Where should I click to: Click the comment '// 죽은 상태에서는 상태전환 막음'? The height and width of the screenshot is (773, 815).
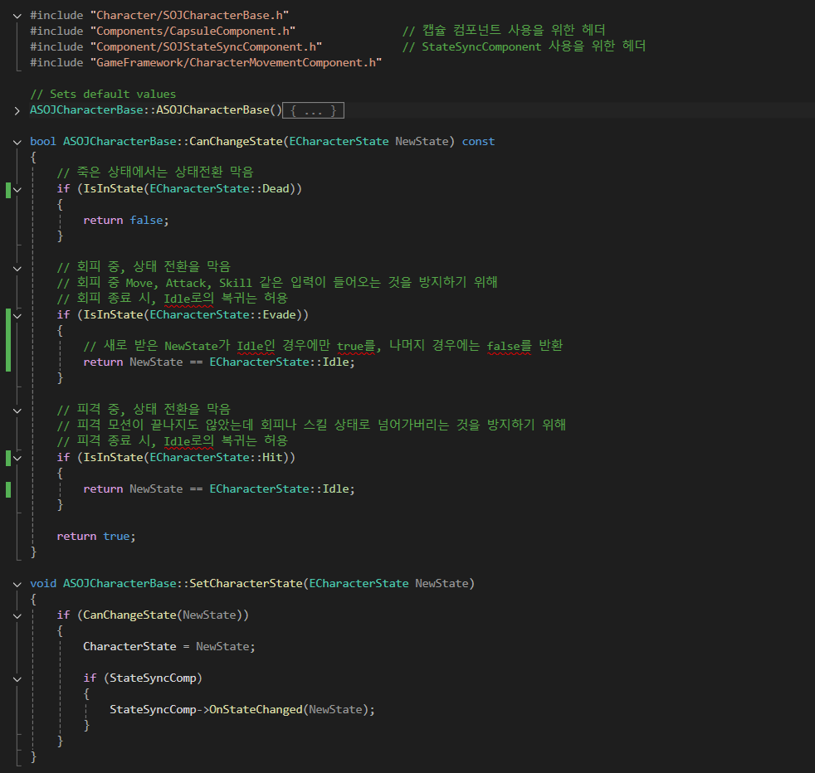pos(155,172)
